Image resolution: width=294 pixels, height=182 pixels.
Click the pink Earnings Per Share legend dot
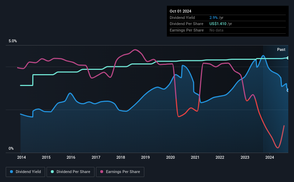(102, 172)
